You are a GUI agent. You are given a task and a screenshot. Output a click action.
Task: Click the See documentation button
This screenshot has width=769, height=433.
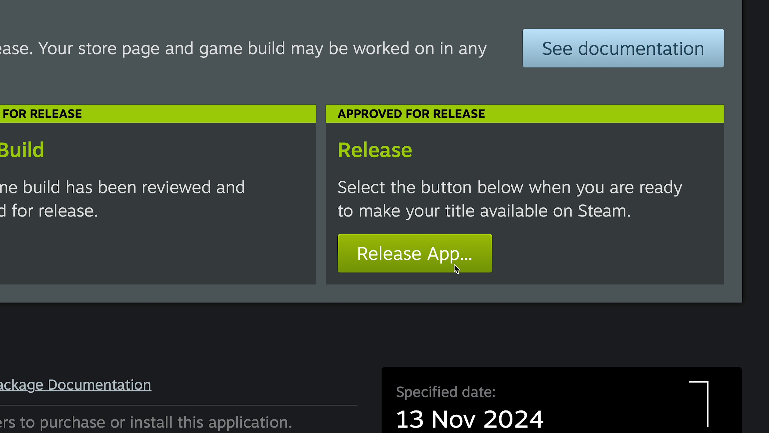click(x=623, y=48)
